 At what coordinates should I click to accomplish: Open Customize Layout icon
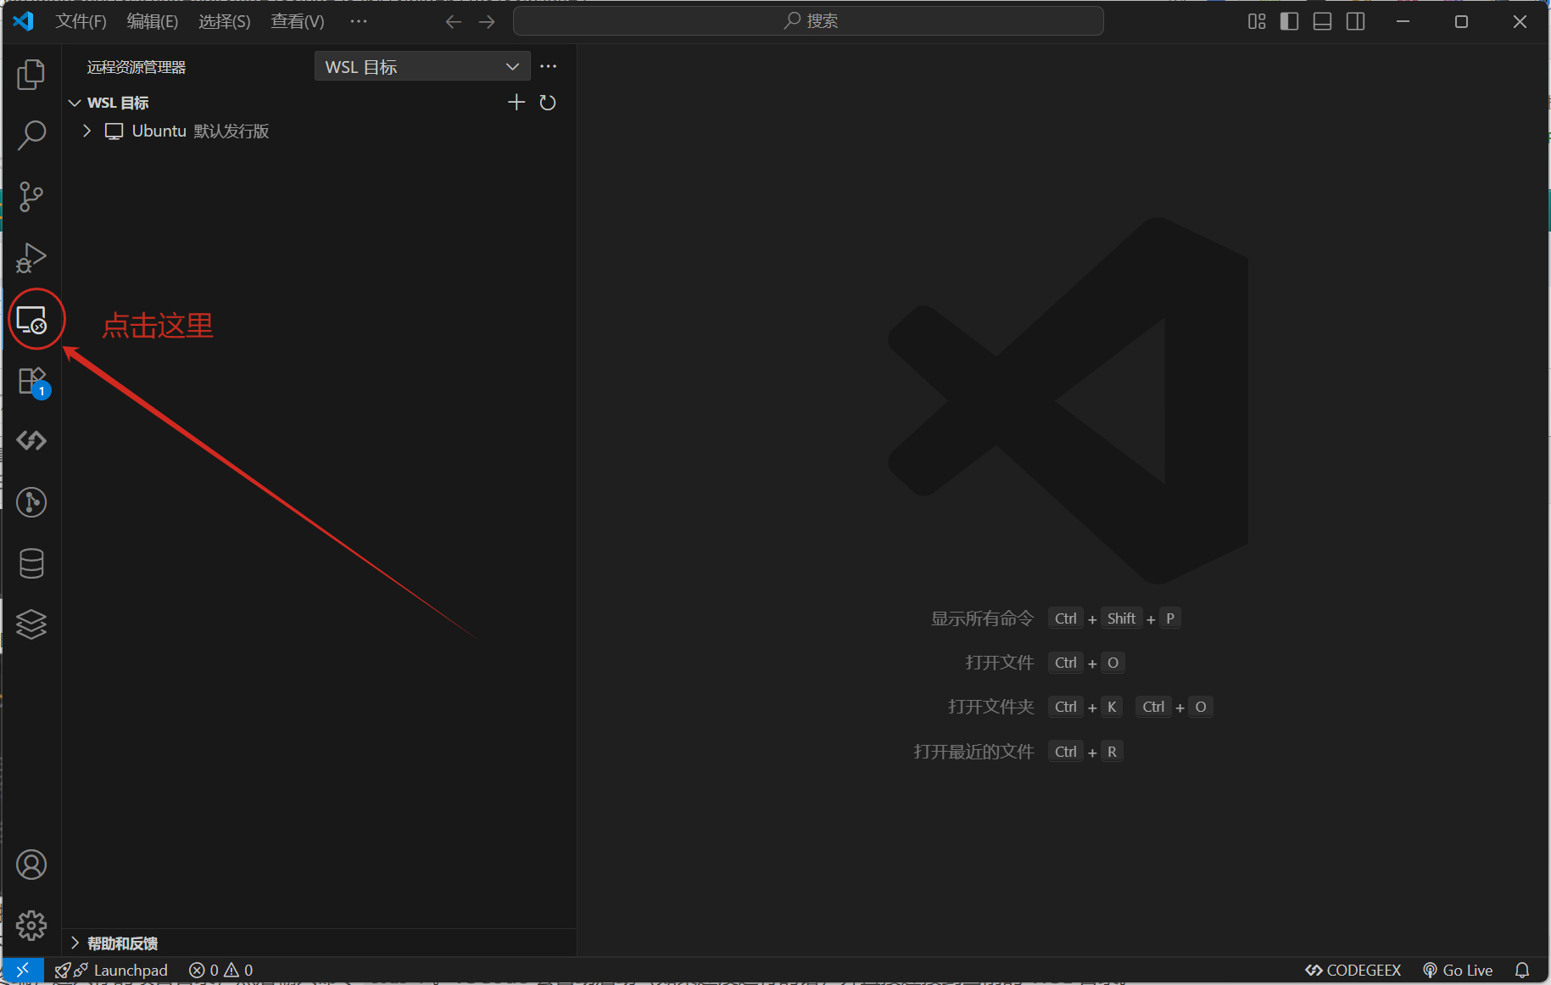[1257, 21]
